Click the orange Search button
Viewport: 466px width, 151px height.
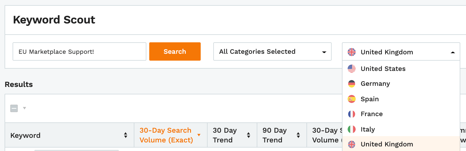(x=175, y=51)
